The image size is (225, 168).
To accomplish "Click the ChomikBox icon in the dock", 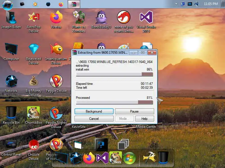I will coord(116,158).
